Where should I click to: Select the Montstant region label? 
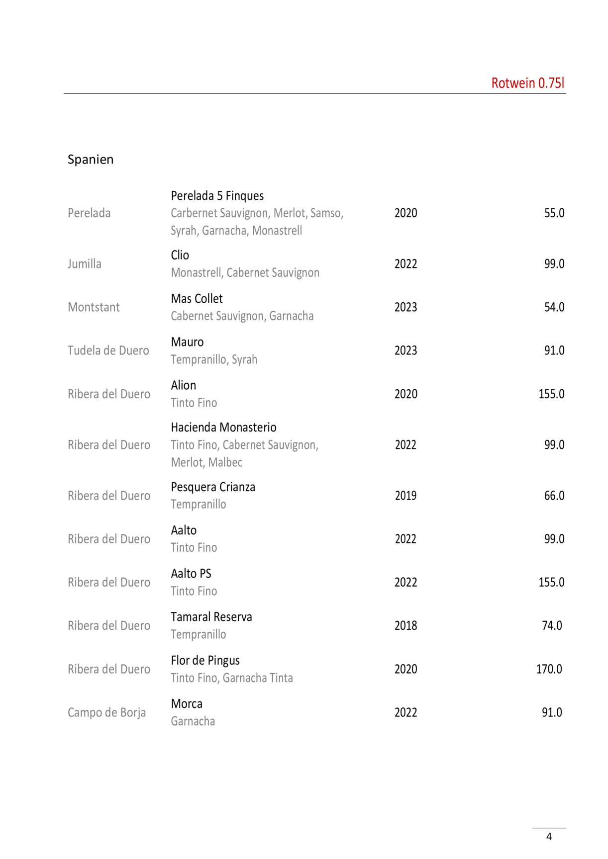tap(94, 307)
